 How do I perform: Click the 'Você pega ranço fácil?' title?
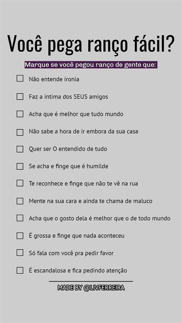click(x=91, y=45)
